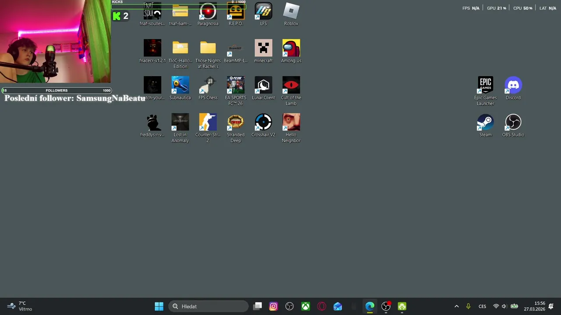Launch Steam from the desktop
Image resolution: width=561 pixels, height=315 pixels.
click(485, 126)
